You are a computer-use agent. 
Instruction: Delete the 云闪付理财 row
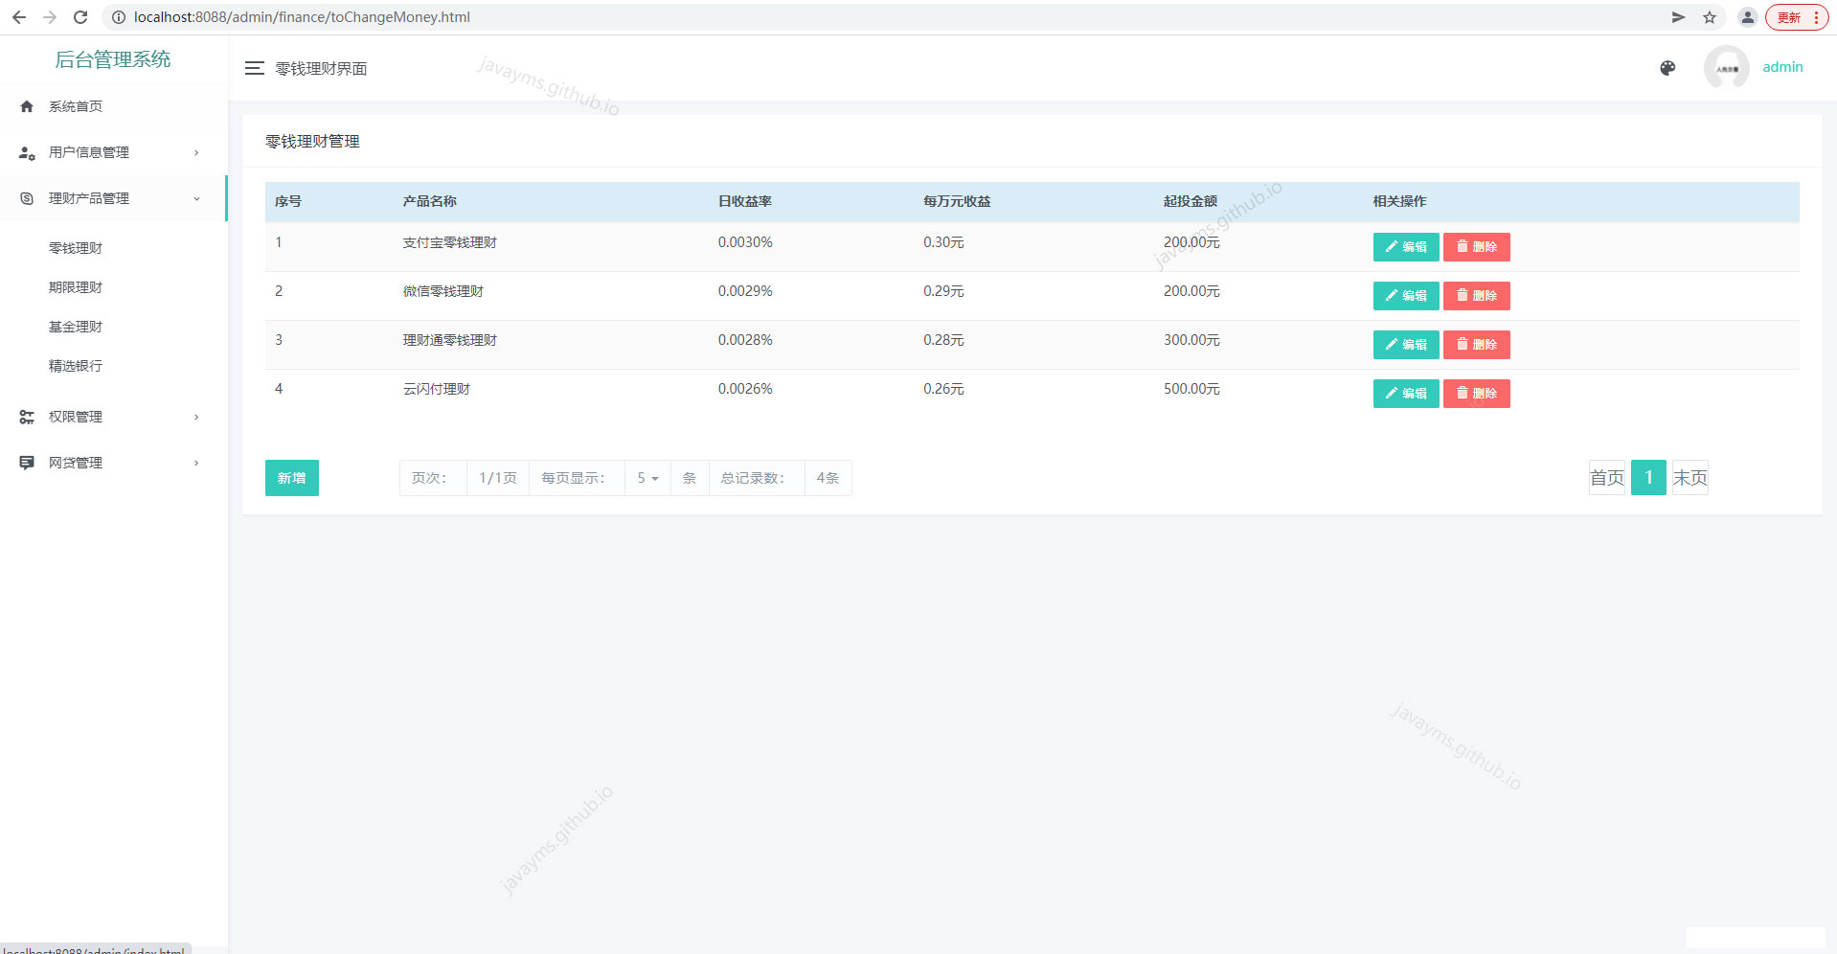pyautogui.click(x=1477, y=394)
